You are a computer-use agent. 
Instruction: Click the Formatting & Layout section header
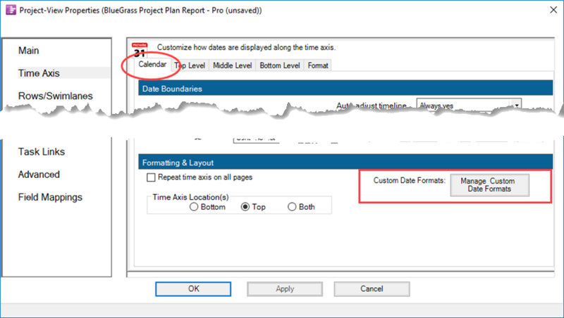coord(345,163)
